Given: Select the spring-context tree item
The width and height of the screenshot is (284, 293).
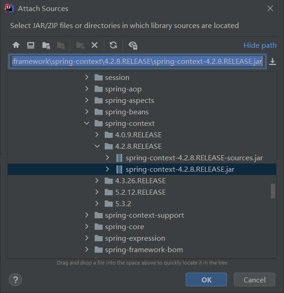Looking at the screenshot, I should pyautogui.click(x=130, y=124).
